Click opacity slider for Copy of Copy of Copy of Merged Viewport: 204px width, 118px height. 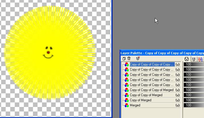click(194, 90)
